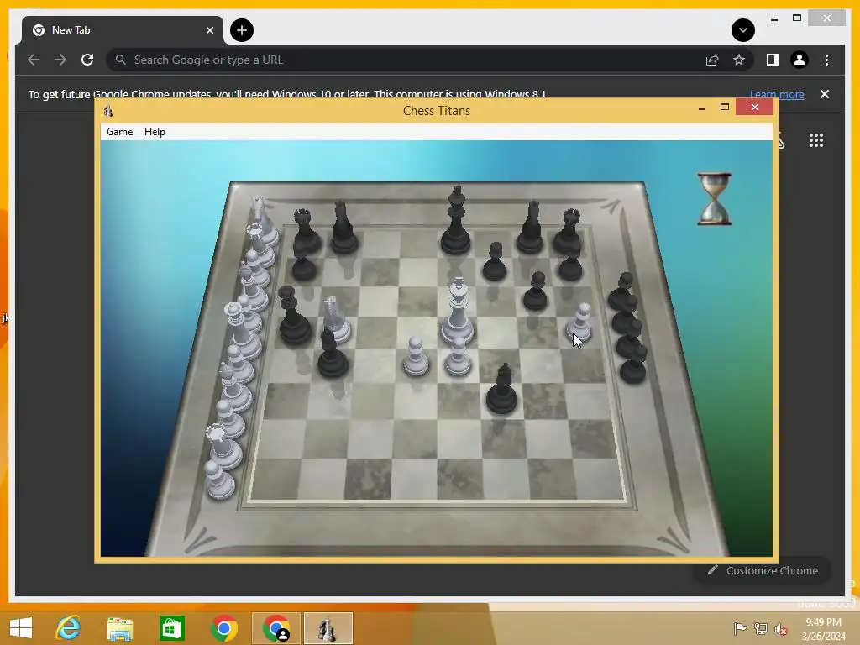This screenshot has width=860, height=645.
Task: Go back in Chrome
Action: [34, 60]
